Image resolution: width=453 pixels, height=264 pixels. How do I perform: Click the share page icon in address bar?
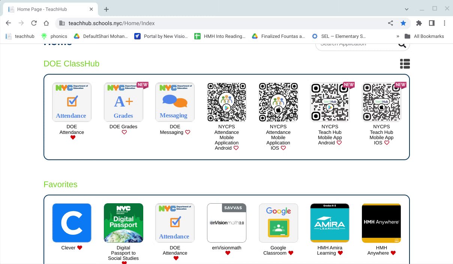(390, 23)
